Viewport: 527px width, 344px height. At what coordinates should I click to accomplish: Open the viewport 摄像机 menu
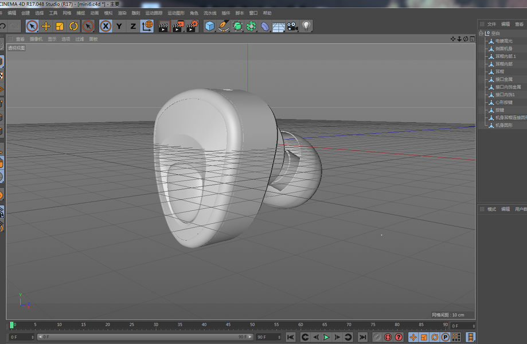[36, 40]
